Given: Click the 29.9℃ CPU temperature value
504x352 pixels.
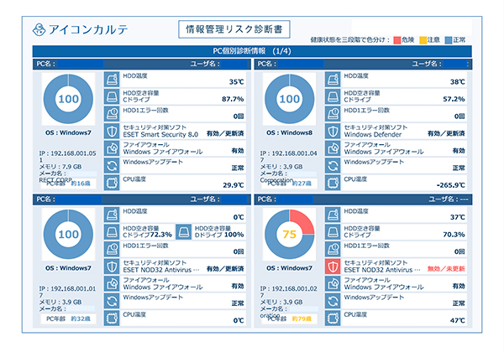Looking at the screenshot, I should [x=234, y=185].
